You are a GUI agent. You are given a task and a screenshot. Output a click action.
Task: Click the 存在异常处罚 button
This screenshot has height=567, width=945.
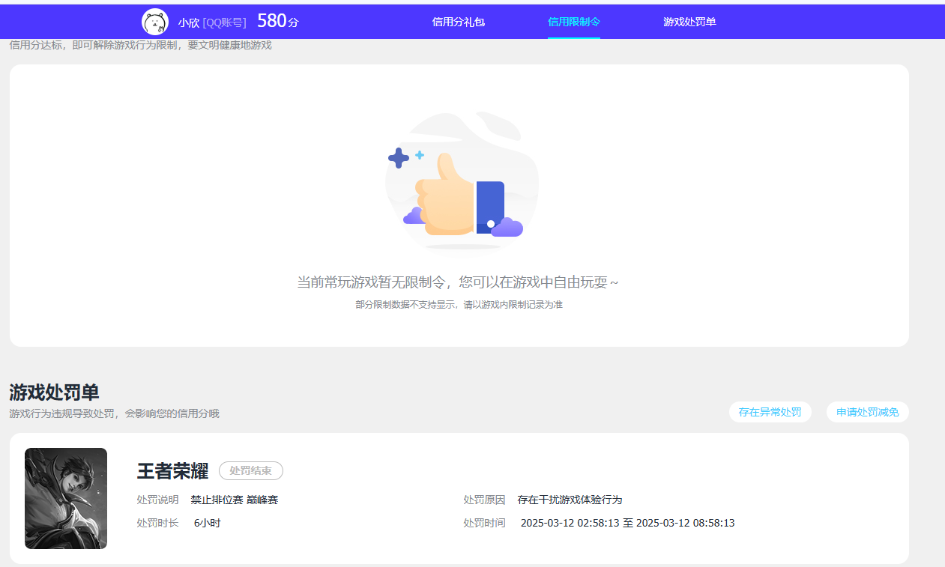(x=770, y=412)
